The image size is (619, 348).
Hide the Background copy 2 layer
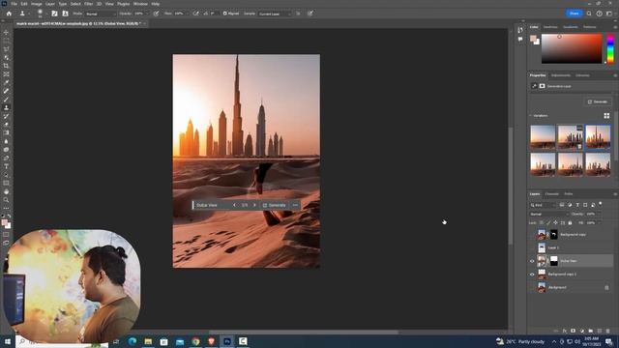point(532,275)
